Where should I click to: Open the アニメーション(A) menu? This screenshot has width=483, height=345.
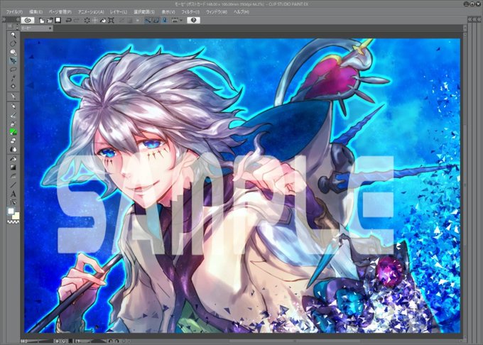point(91,11)
